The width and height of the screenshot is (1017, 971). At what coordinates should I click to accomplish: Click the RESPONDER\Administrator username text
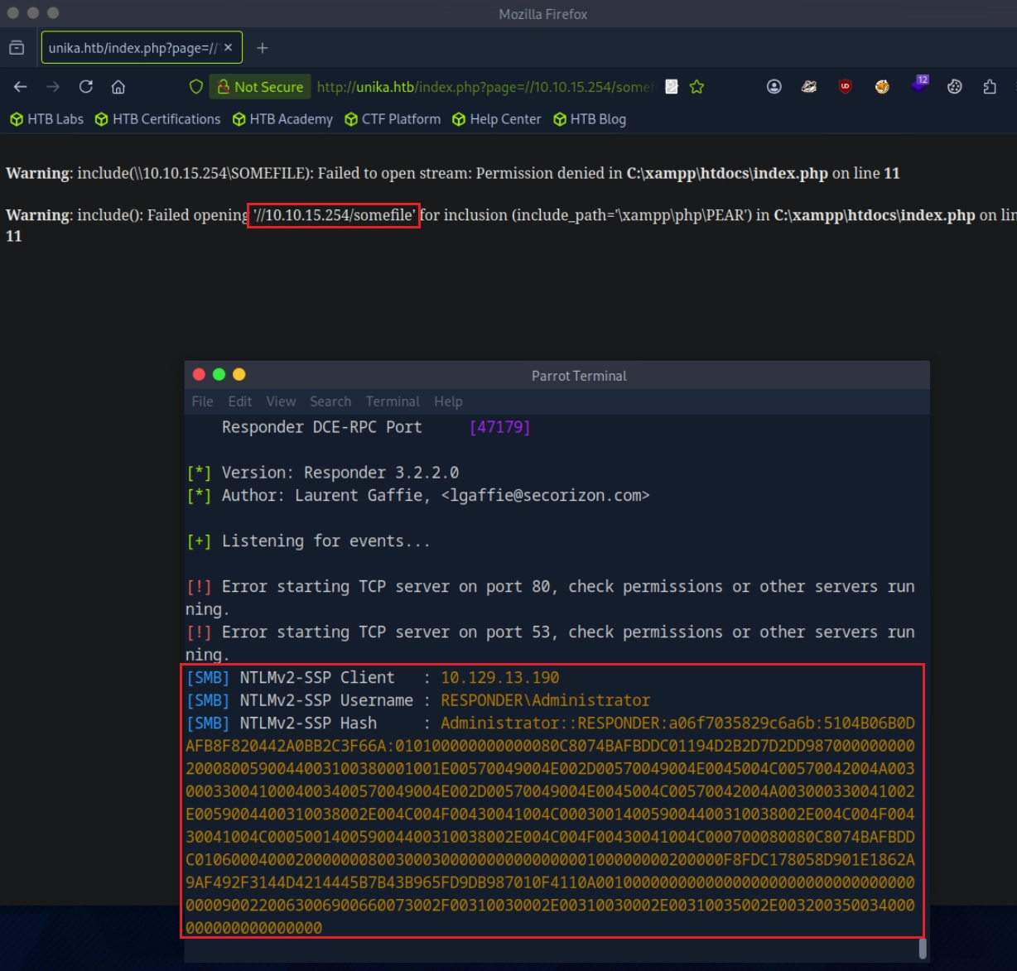546,700
